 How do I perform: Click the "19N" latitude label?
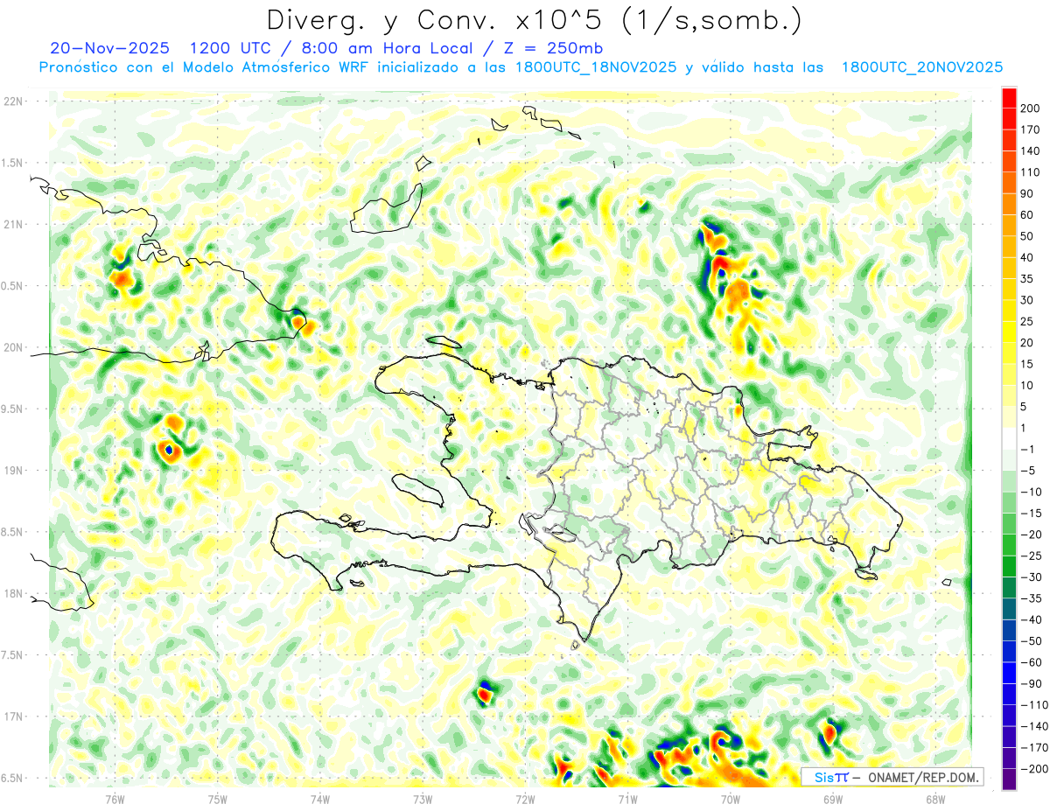12,471
